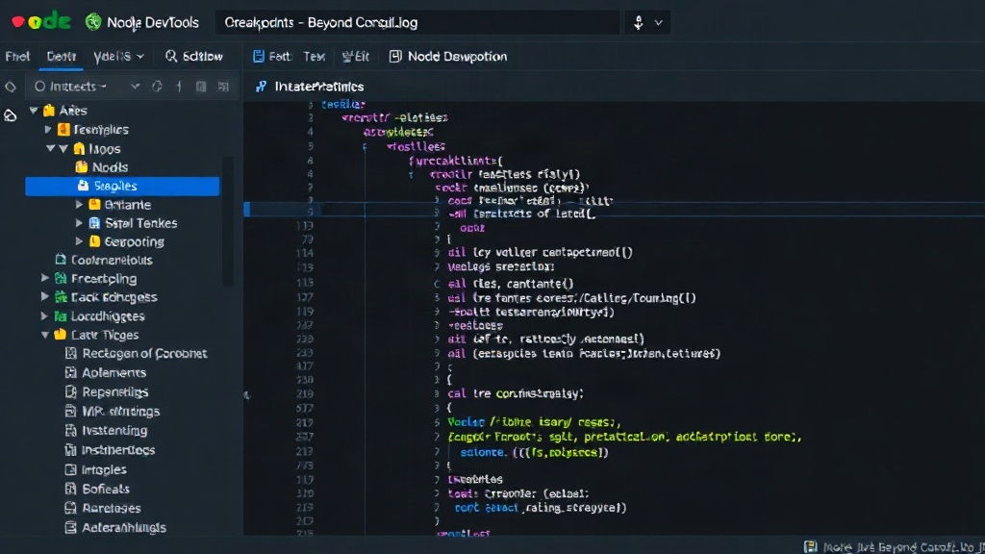985x554 pixels.
Task: Click the Fatt document icon in toolbar
Action: [x=258, y=57]
